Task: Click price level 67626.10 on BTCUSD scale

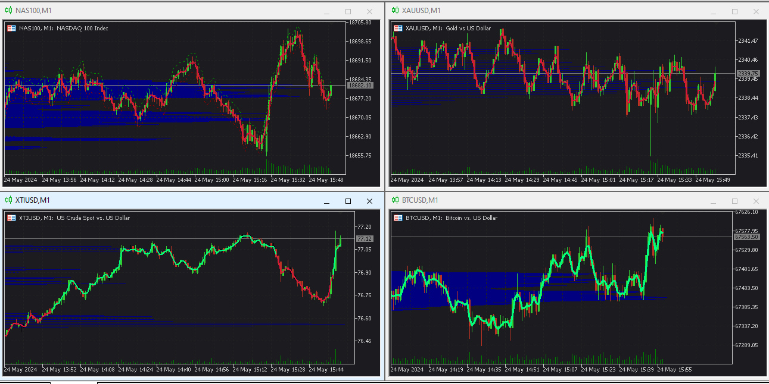Action: pos(746,212)
